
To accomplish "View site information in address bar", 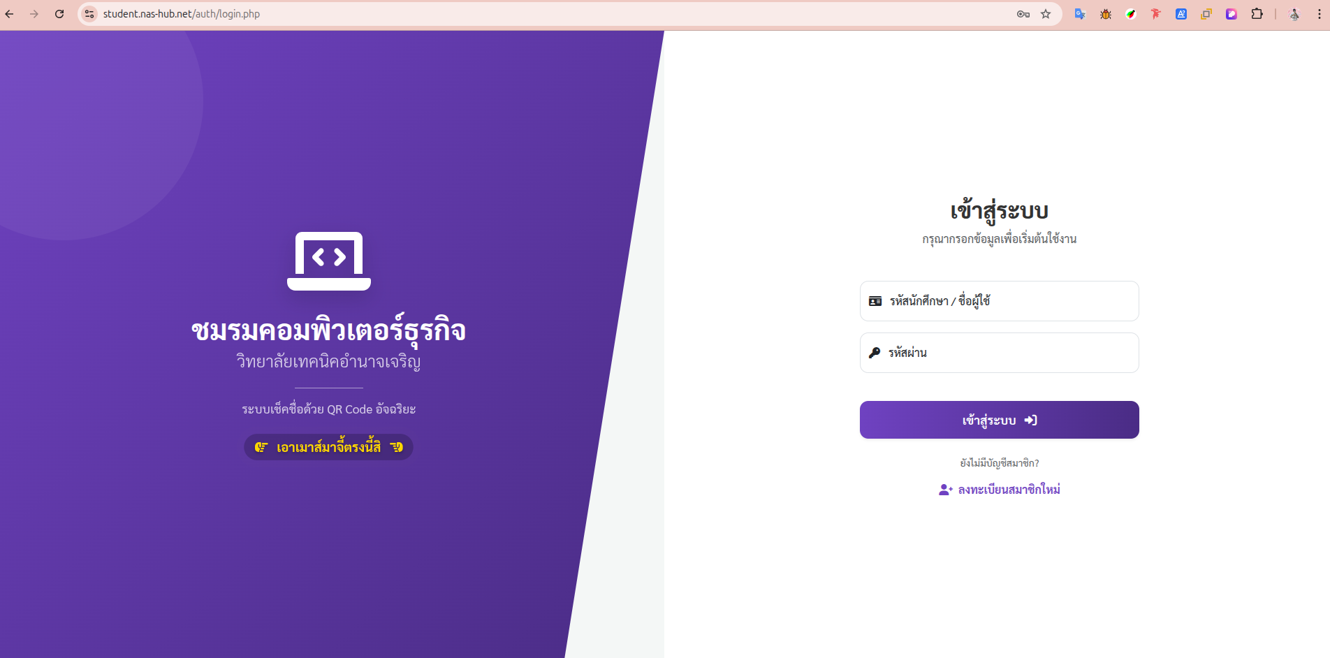I will [x=89, y=14].
